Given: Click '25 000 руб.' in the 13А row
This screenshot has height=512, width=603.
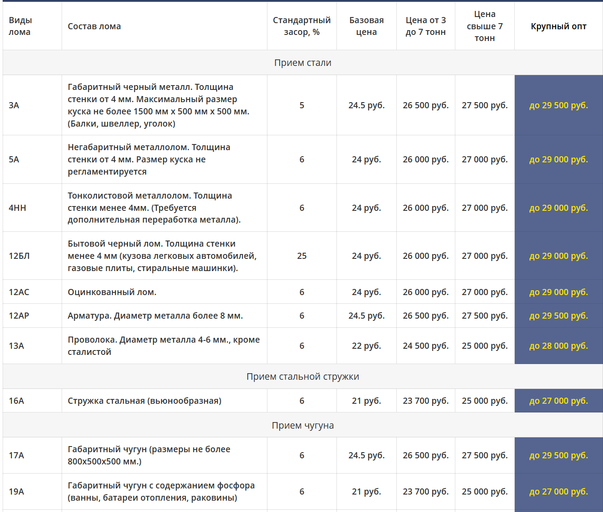Looking at the screenshot, I should click(x=485, y=346).
